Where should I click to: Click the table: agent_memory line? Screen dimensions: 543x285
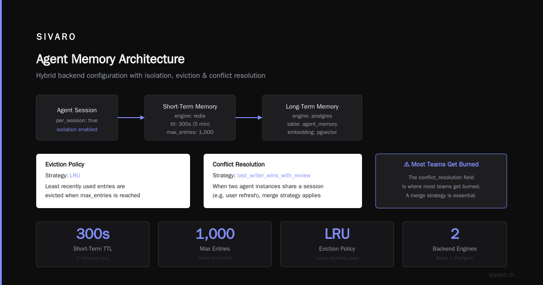pos(312,124)
